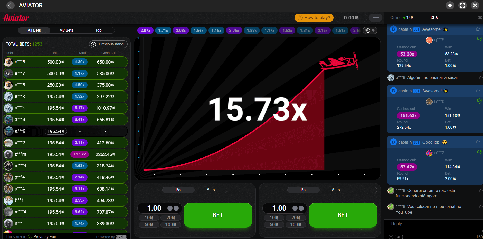The image size is (483, 239).
Task: Like captain's Good job message about c***2
Action: (x=478, y=142)
